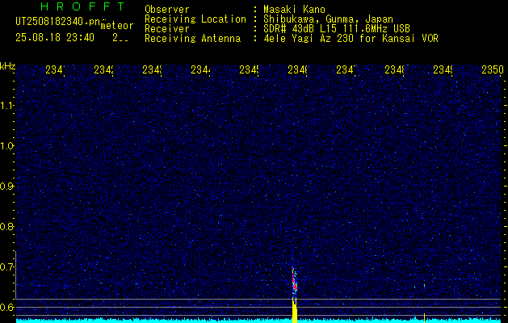508x323 pixels.
Task: Select the observer name Masaki Kano
Action: tap(294, 10)
